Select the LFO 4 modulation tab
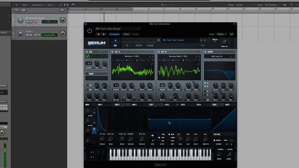Viewport: 299px width, 168px height. tap(199, 105)
